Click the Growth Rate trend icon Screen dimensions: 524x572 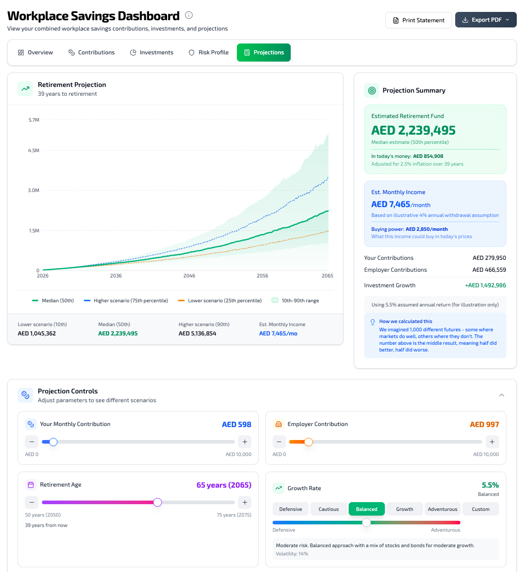click(x=278, y=488)
